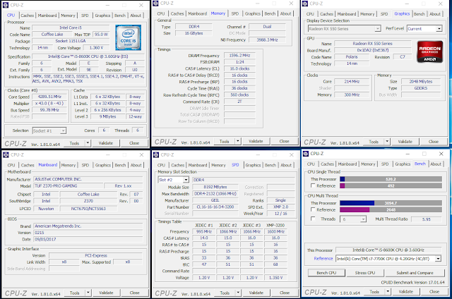
Task: Click Close button in the Memory tab window
Action: click(284, 141)
